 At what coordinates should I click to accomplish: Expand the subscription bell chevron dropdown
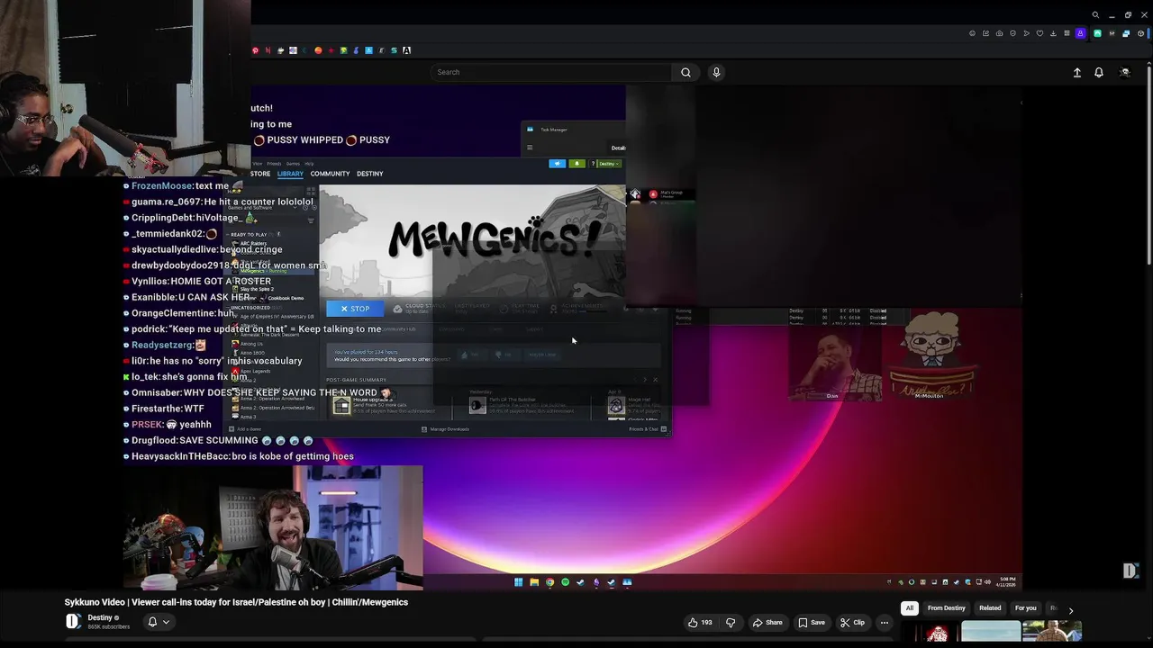tap(166, 622)
